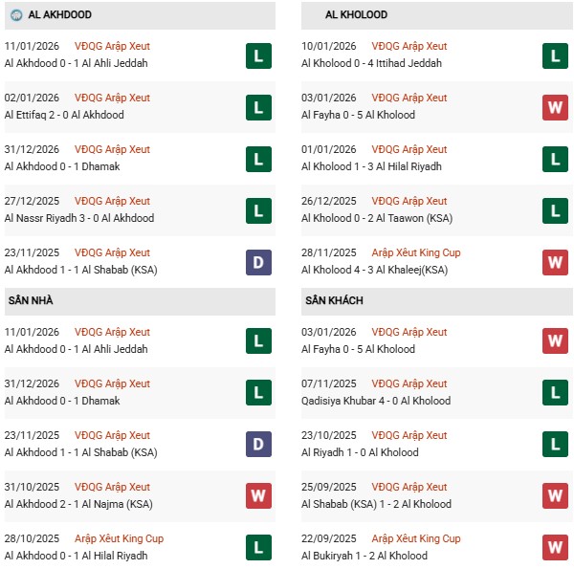This screenshot has height=569, width=574.
Task: Click the L badge for Al Riyadh 1-0 Al Kholood
Action: click(x=555, y=445)
